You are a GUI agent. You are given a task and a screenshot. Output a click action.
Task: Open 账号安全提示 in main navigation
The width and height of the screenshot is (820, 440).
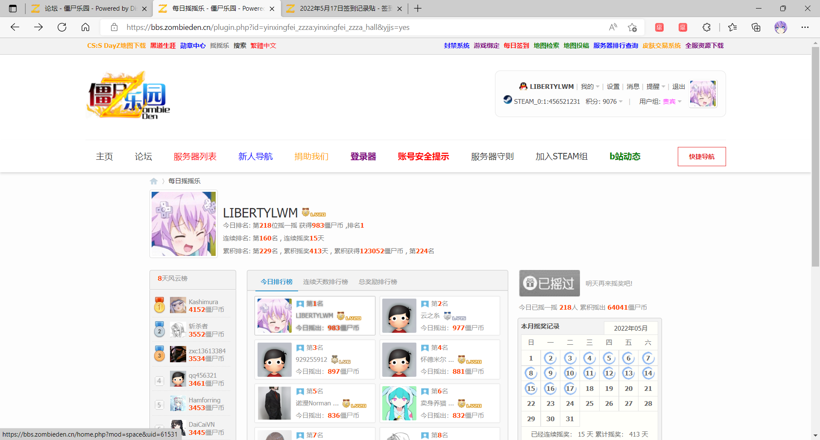pos(424,157)
